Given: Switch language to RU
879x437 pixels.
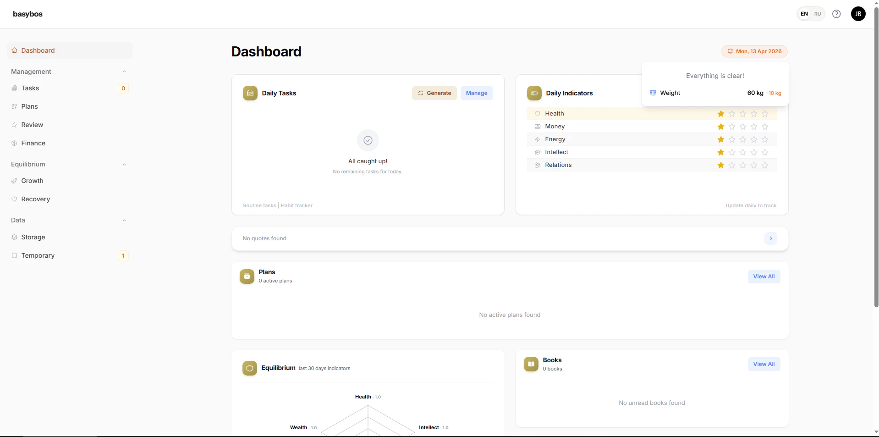Looking at the screenshot, I should point(818,14).
